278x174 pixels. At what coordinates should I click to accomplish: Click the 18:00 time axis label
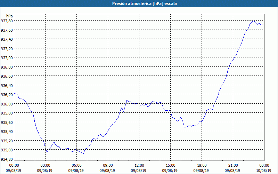pyautogui.click(x=202, y=166)
